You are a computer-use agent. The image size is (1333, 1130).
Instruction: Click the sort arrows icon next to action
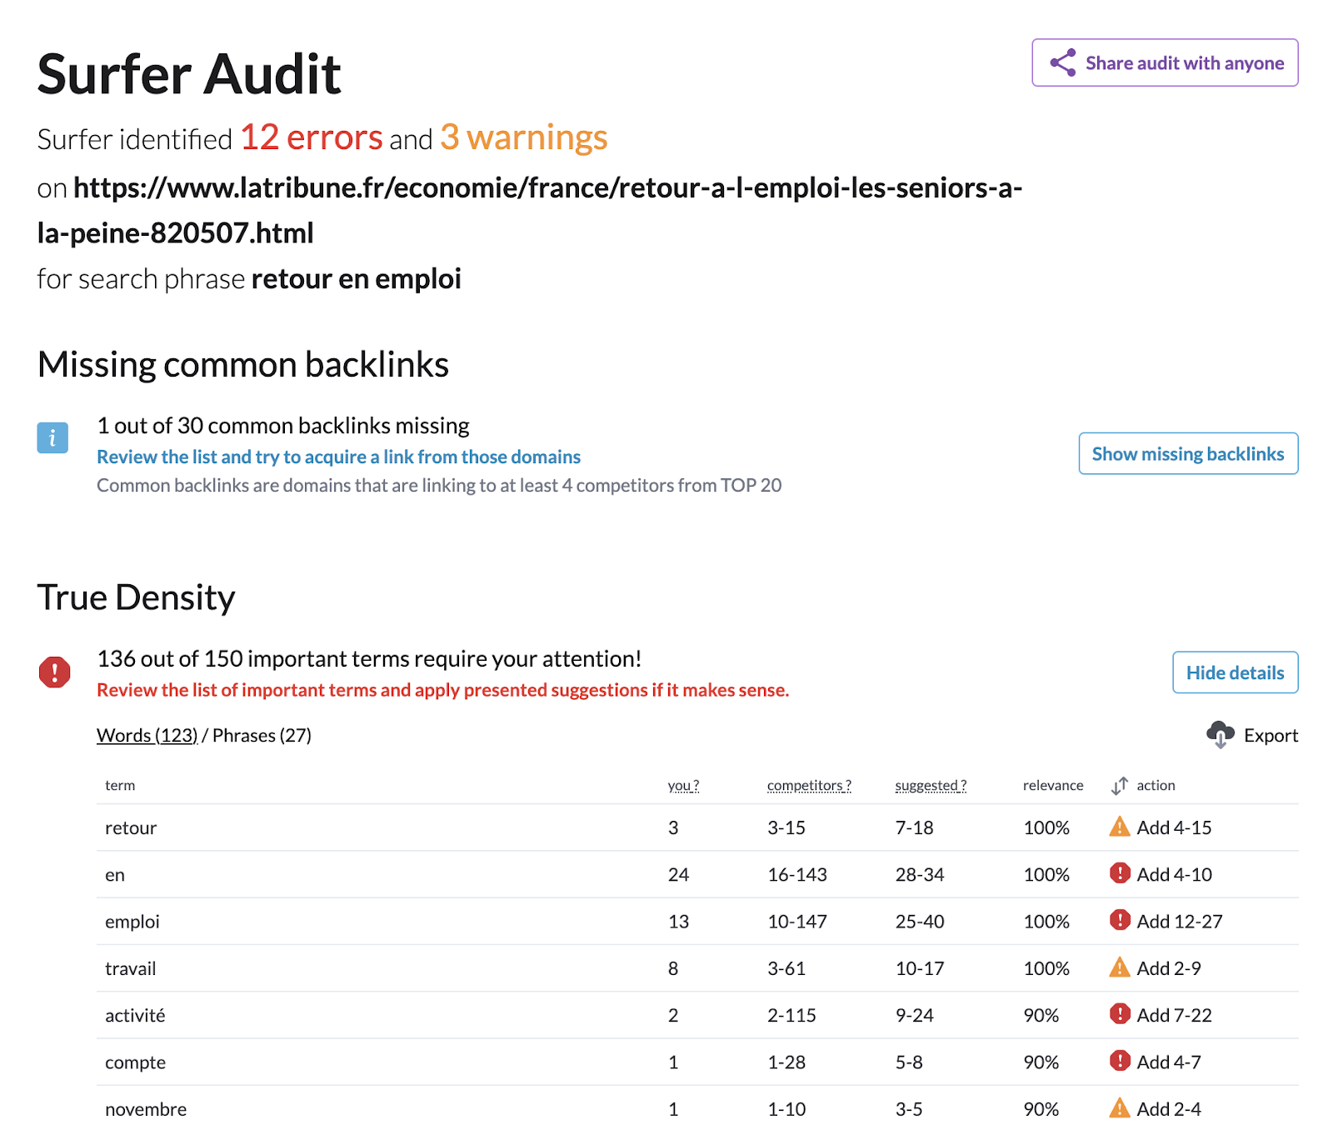(x=1120, y=785)
